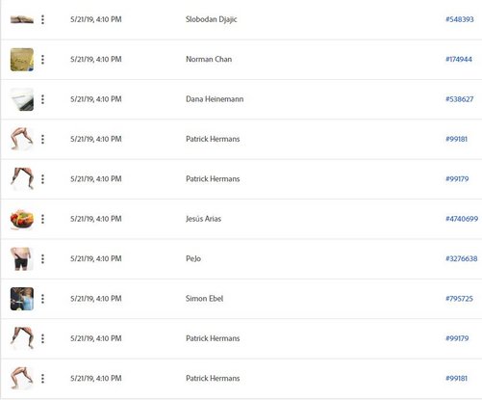482x400 pixels.
Task: Open the more options for PeJo row
Action: [x=42, y=259]
